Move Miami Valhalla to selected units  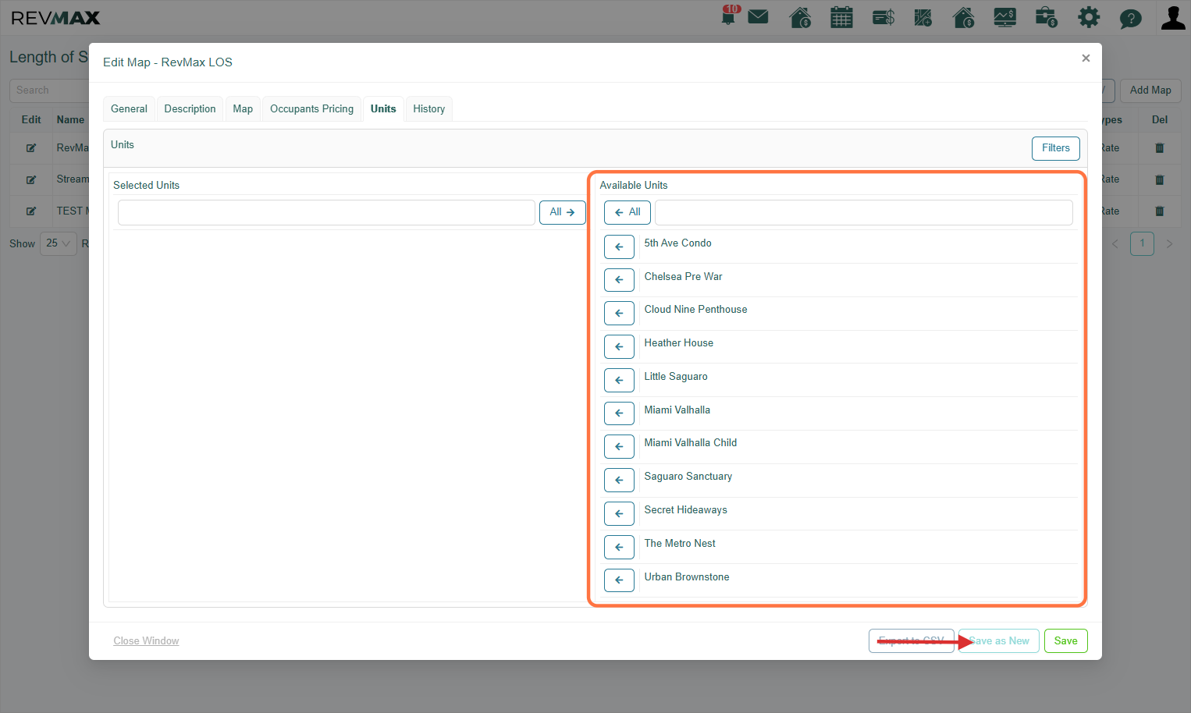pos(619,413)
